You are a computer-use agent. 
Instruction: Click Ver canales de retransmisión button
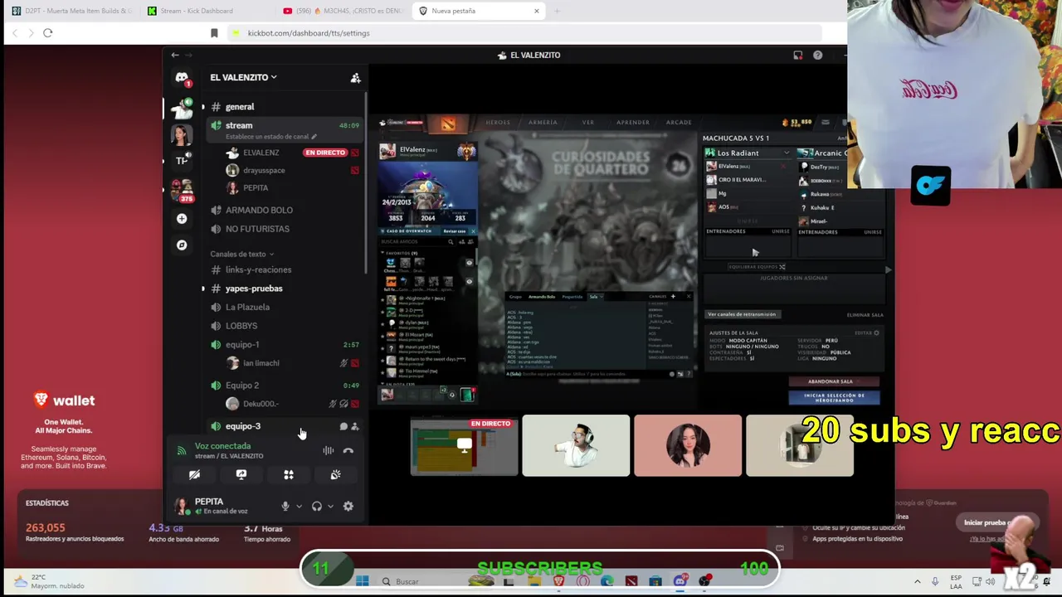coord(742,314)
